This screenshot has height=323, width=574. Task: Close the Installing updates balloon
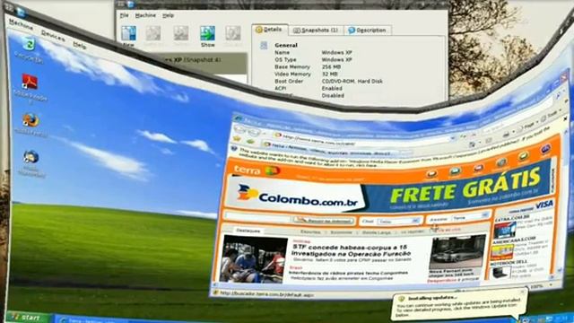[521, 292]
